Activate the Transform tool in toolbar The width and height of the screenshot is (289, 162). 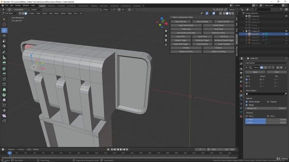[4, 46]
